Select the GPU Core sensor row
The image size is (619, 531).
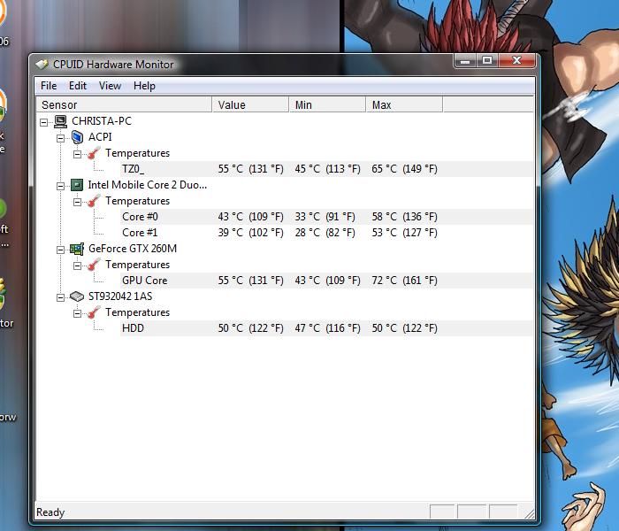pyautogui.click(x=327, y=281)
